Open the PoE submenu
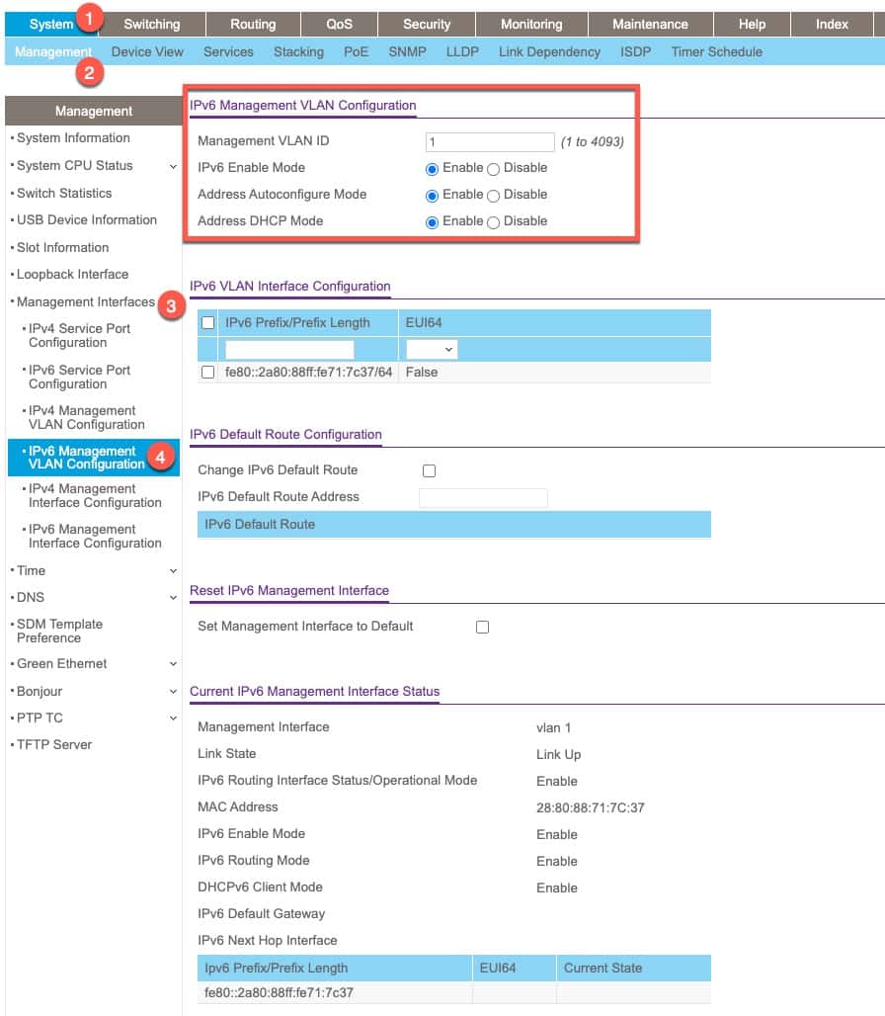 click(356, 51)
